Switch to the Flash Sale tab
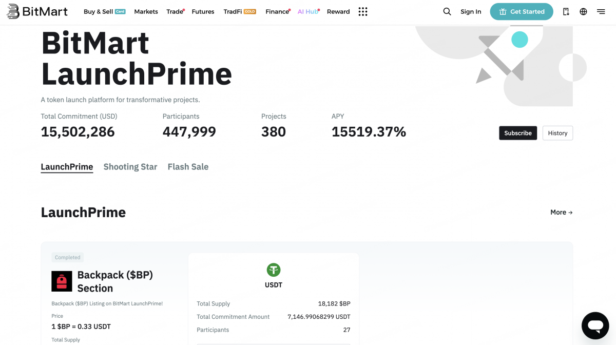 click(188, 167)
